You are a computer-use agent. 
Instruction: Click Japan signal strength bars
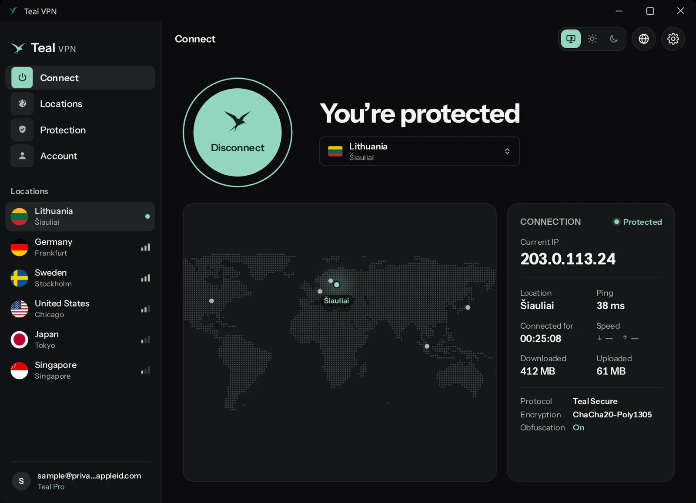tap(145, 340)
